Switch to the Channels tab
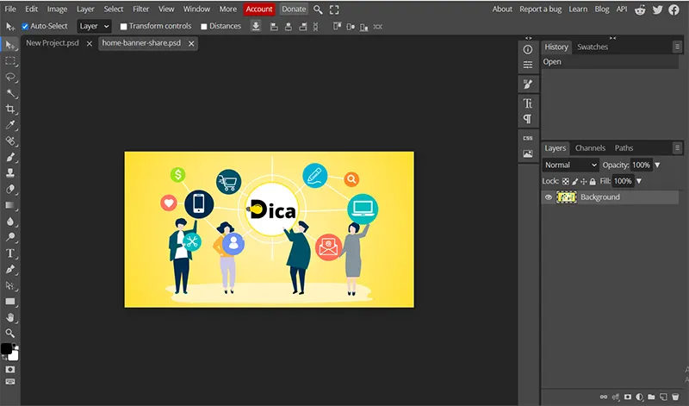This screenshot has width=689, height=406. (590, 148)
